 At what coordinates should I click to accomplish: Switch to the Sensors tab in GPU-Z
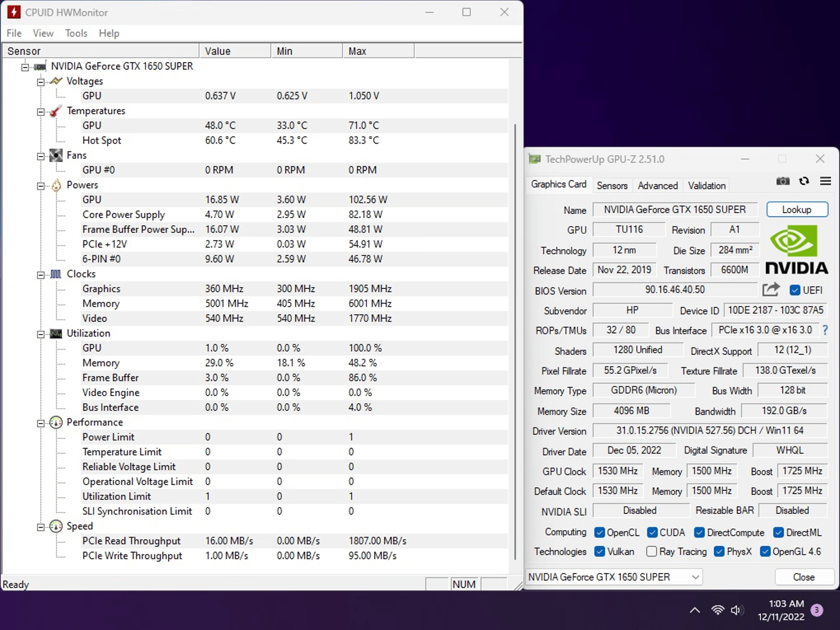[x=612, y=185]
